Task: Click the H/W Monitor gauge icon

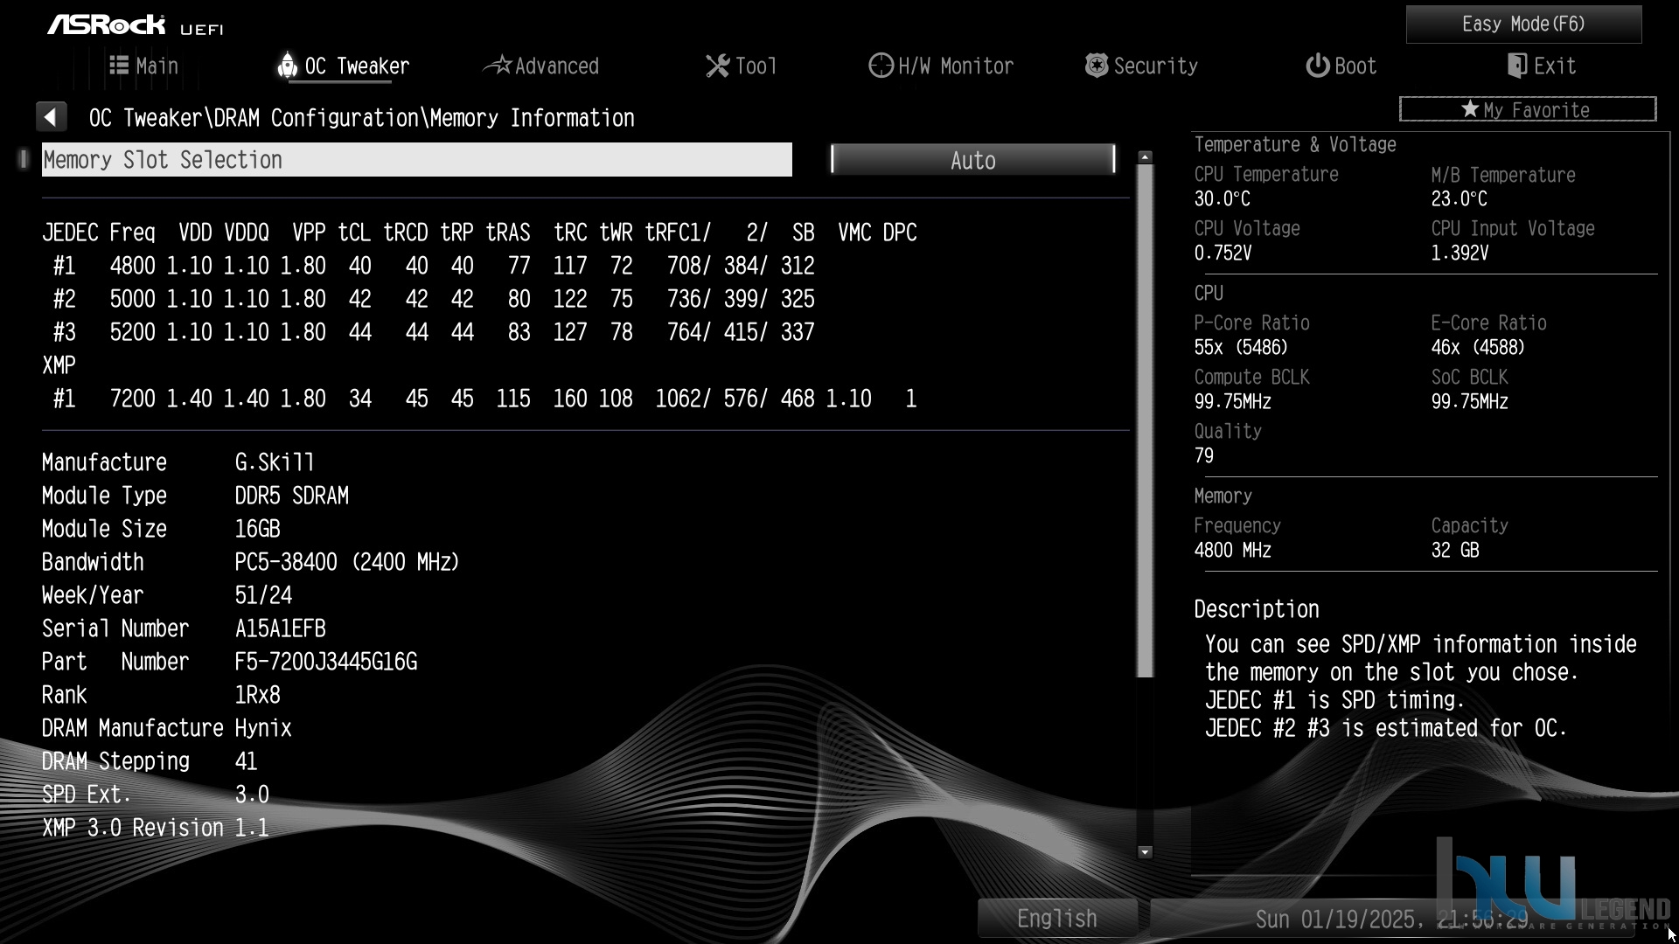Action: pyautogui.click(x=881, y=66)
